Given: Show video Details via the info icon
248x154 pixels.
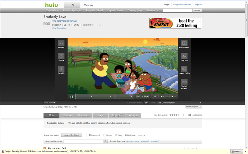Looking at the screenshot, I should [x=61, y=69].
